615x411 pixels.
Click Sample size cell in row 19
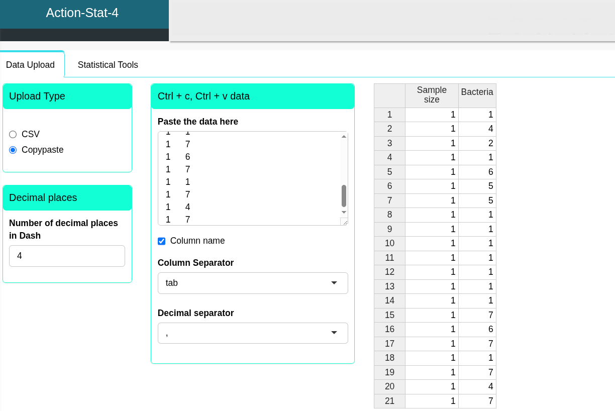tap(432, 372)
